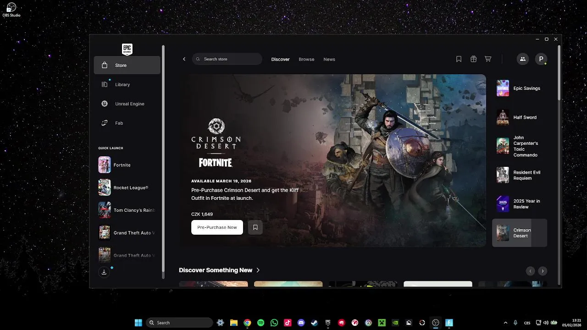Click the Pre-Purchase Now button
Image resolution: width=587 pixels, height=330 pixels.
coord(217,227)
